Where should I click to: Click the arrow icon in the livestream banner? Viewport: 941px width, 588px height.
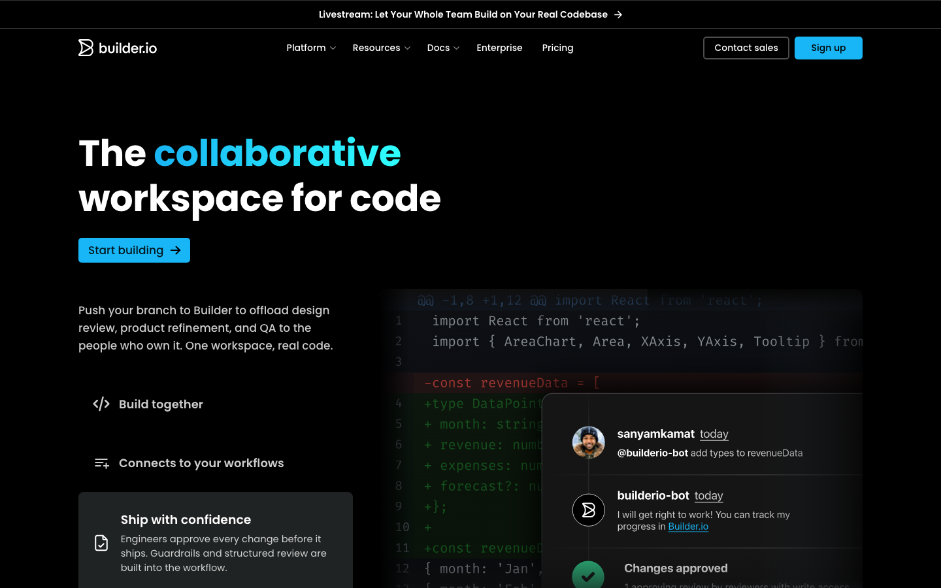coord(618,14)
